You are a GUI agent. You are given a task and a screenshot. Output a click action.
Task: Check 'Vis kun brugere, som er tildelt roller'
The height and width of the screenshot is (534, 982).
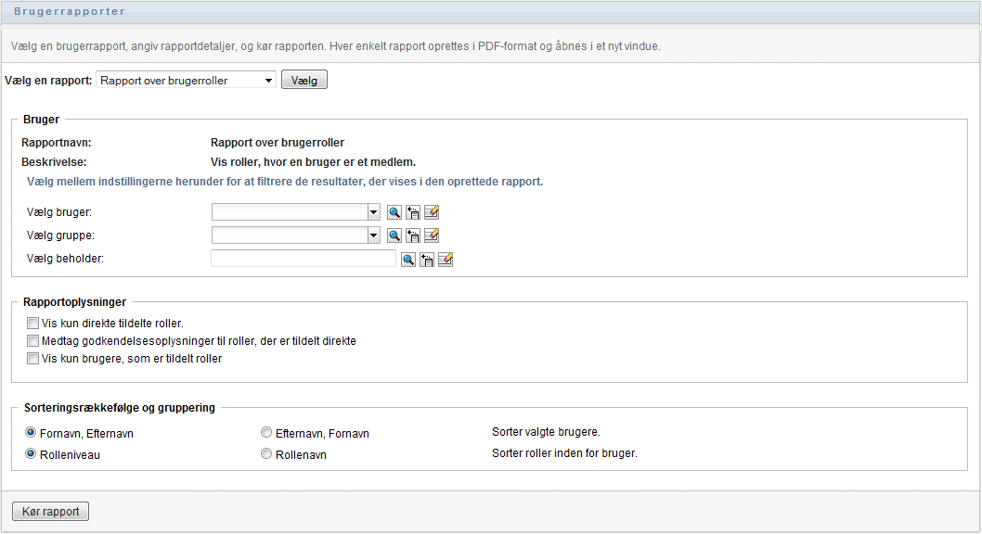coord(33,358)
